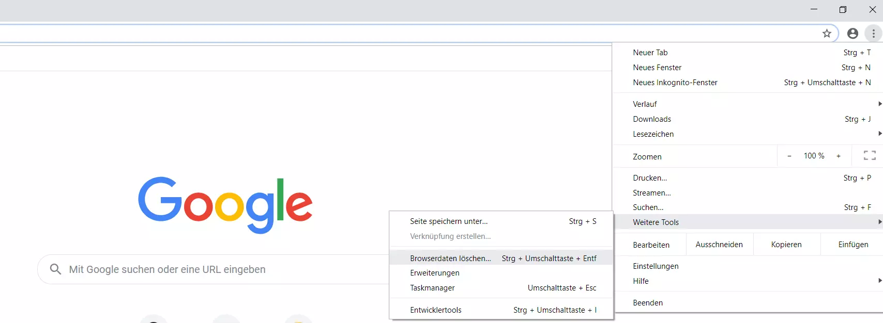Viewport: 883px width, 323px height.
Task: Toggle fullscreen mode icon in Zoomen row
Action: (x=870, y=156)
